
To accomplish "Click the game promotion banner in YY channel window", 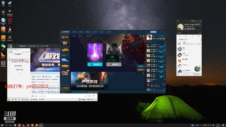I will [x=45, y=60].
